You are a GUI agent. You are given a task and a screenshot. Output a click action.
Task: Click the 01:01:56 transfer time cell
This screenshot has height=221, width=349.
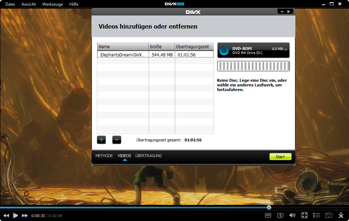pos(194,55)
